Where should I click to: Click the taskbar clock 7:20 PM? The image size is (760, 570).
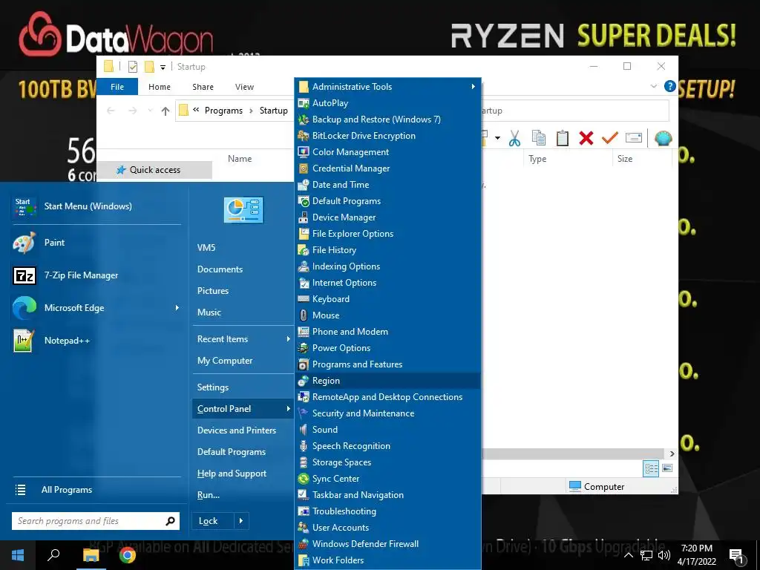click(x=696, y=555)
